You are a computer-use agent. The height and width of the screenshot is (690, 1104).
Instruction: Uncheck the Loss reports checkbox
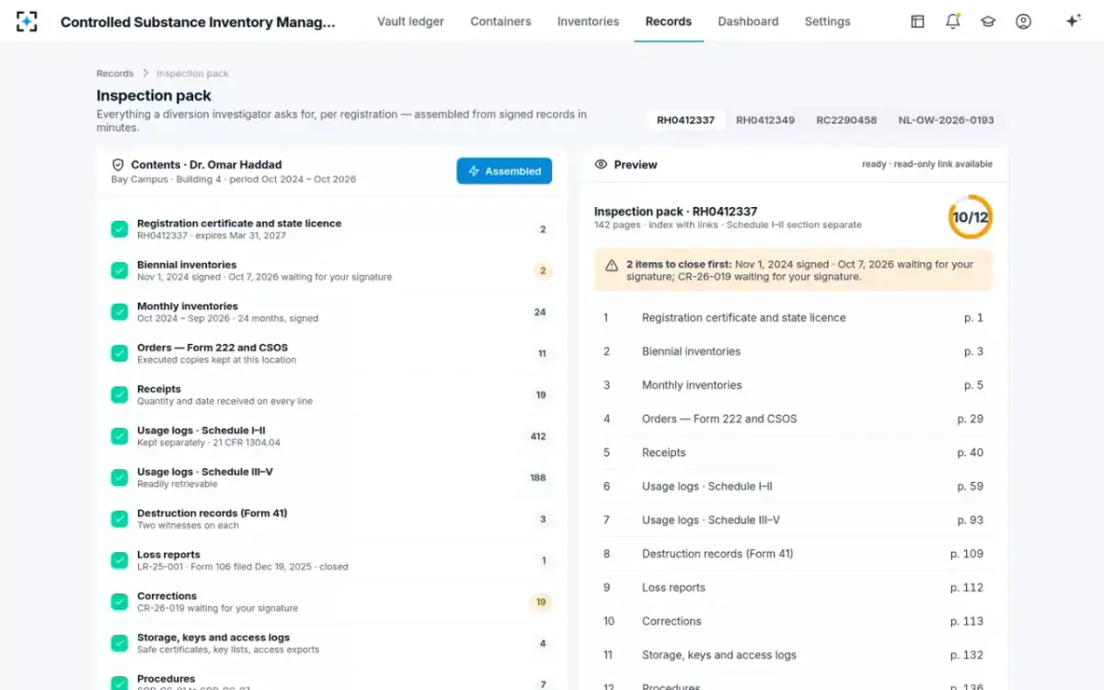(120, 560)
